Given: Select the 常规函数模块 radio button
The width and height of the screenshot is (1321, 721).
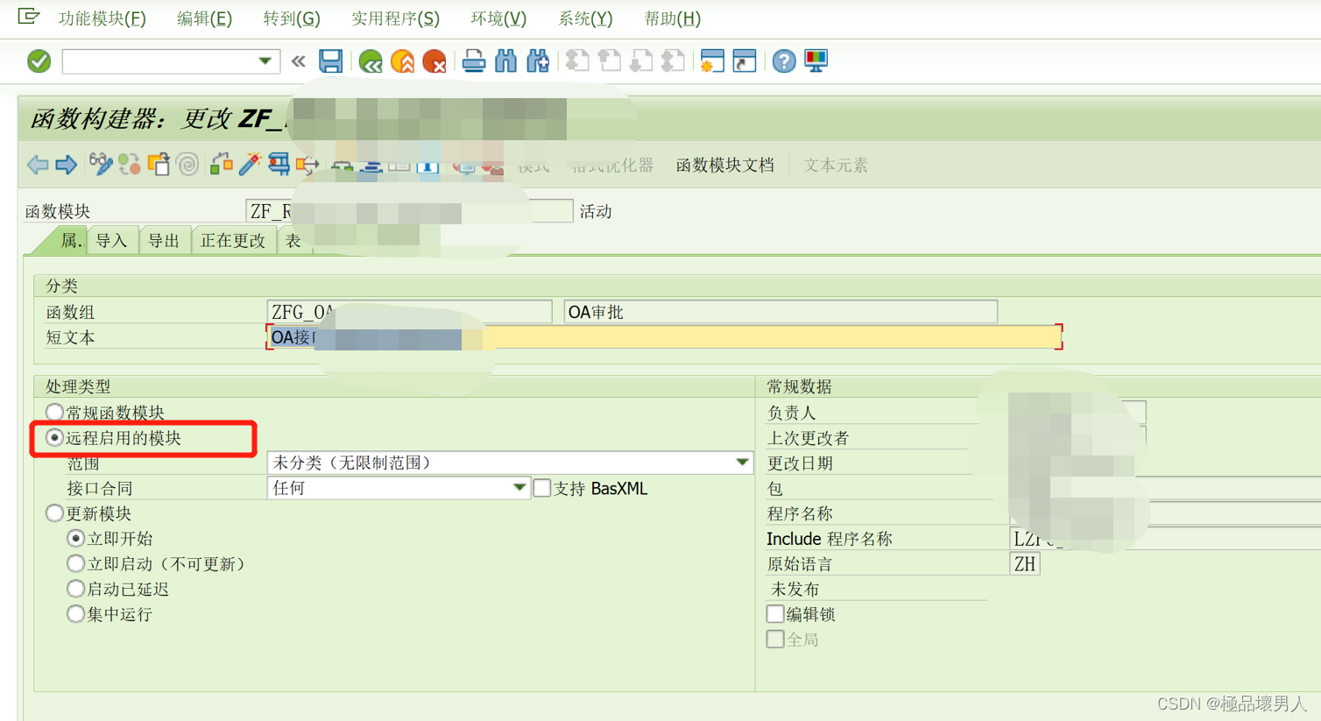Looking at the screenshot, I should [x=54, y=411].
